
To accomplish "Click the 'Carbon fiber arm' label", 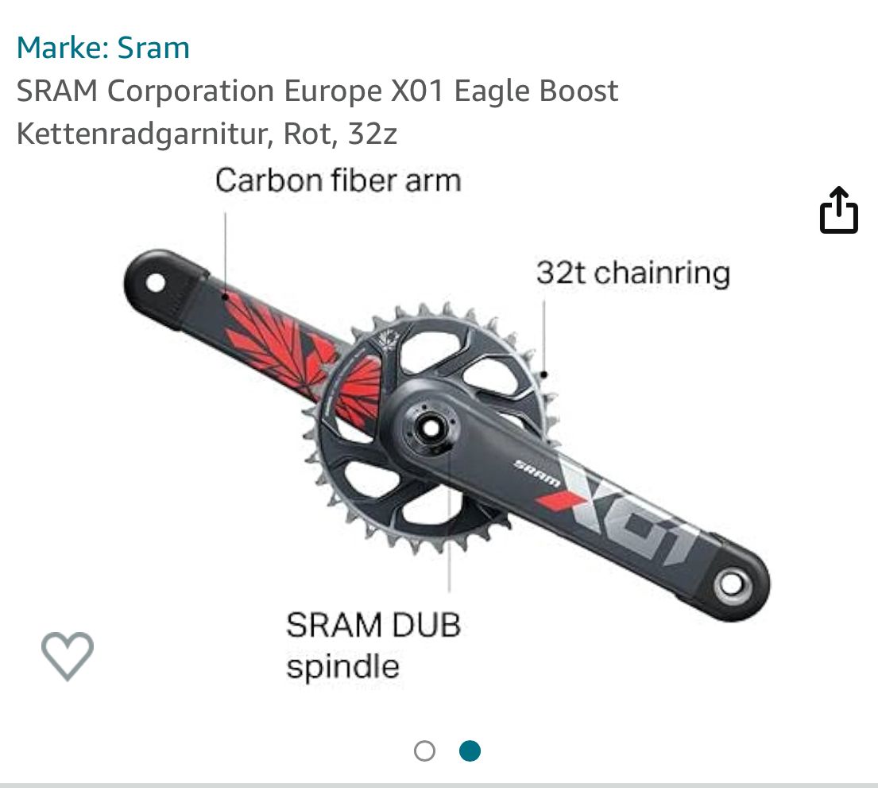I will coord(338,180).
